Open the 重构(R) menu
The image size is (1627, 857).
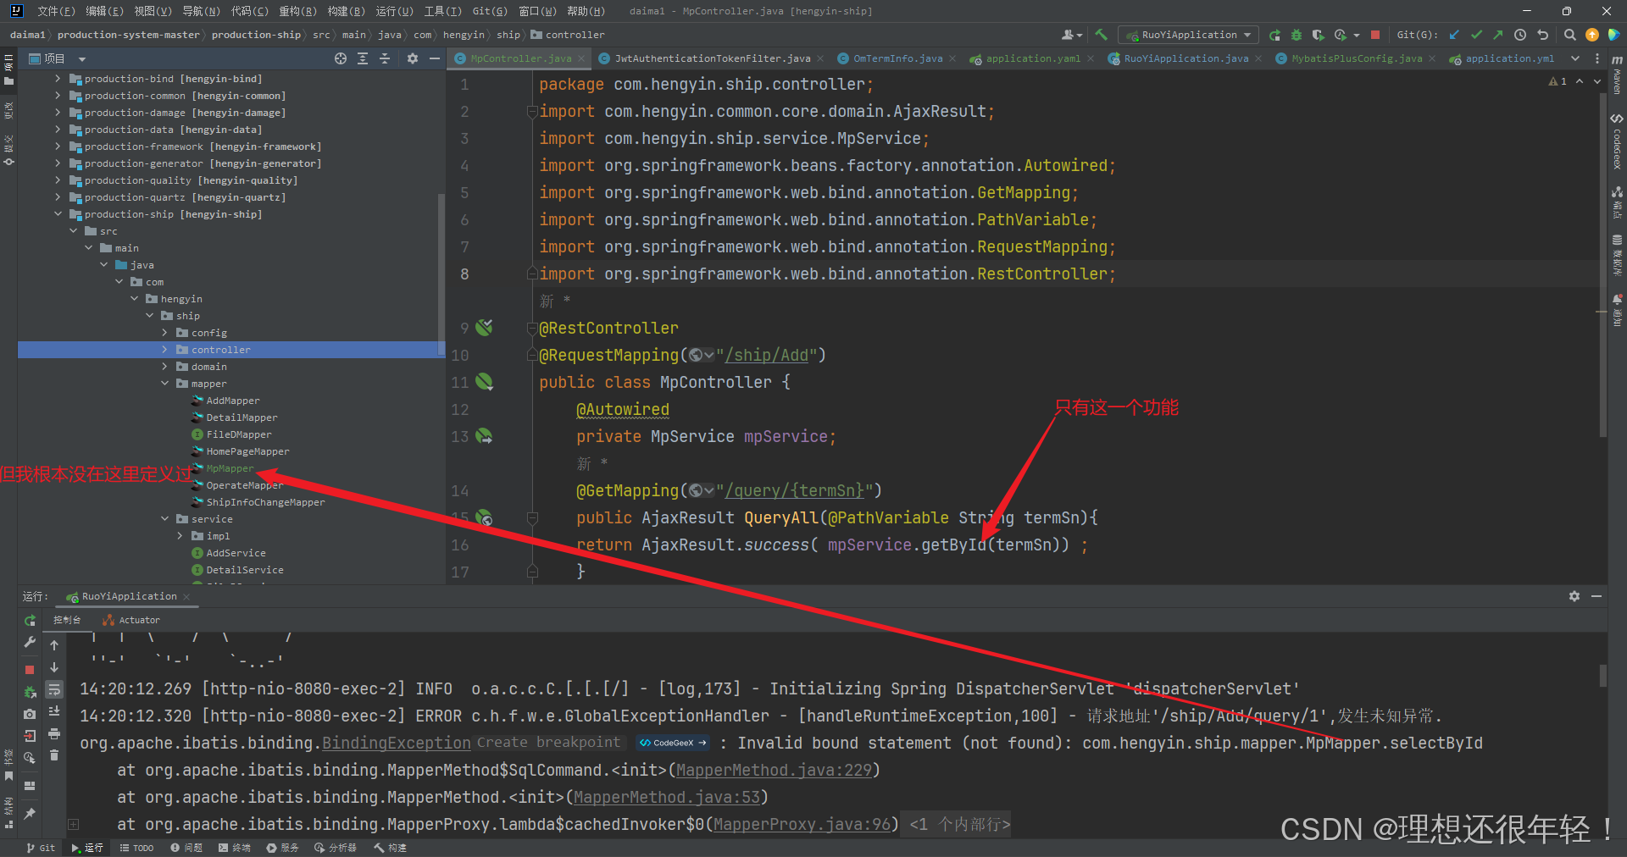click(x=297, y=11)
